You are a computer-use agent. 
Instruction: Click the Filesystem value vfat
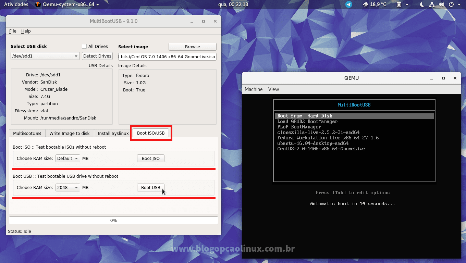click(45, 111)
